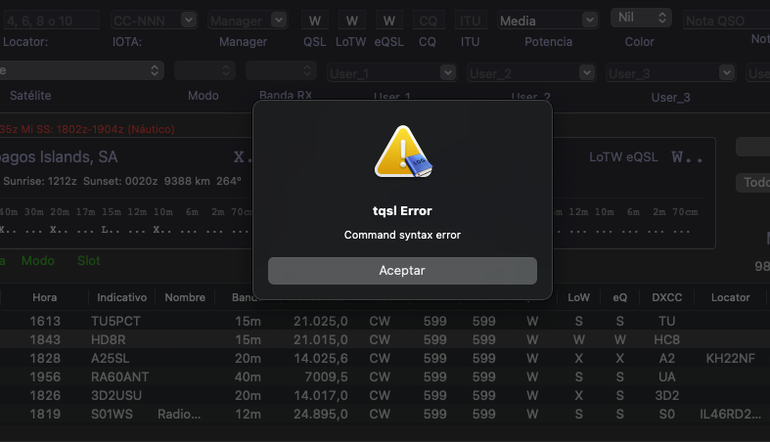Sort by LoW column header
Viewport: 770px width, 442px height.
(578, 297)
